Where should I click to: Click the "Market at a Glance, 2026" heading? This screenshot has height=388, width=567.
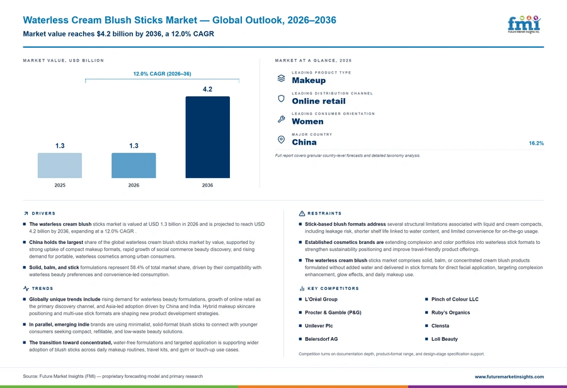click(313, 60)
